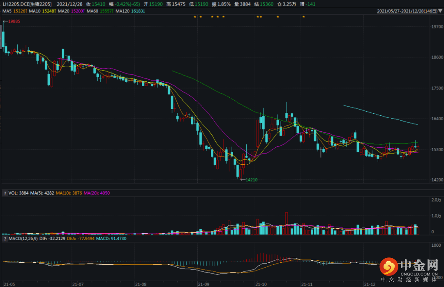Select the 21-09 date on time axis

204,284
